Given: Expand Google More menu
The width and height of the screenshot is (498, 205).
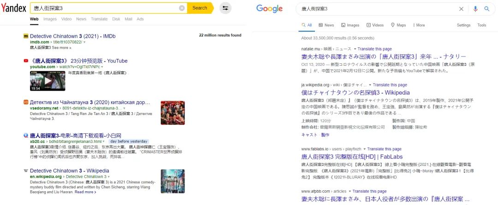Looking at the screenshot, I should pyautogui.click(x=419, y=25).
